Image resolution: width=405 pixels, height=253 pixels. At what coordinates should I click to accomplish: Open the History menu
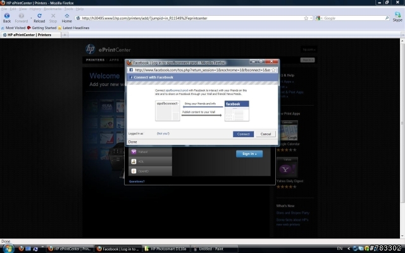click(x=35, y=9)
